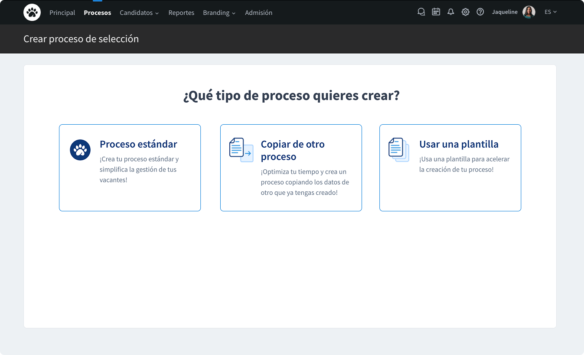
Task: Open the ES language selector
Action: (550, 12)
